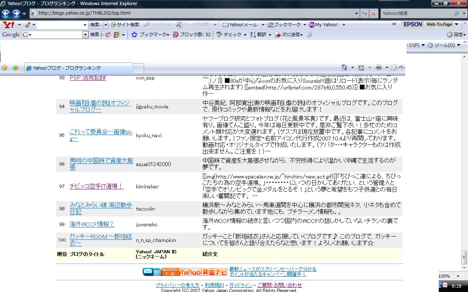Viewport: 468px width, 292px height.
Task: Expand Yahoo toolbar 検索 dropdown arrow
Action: [x=106, y=24]
